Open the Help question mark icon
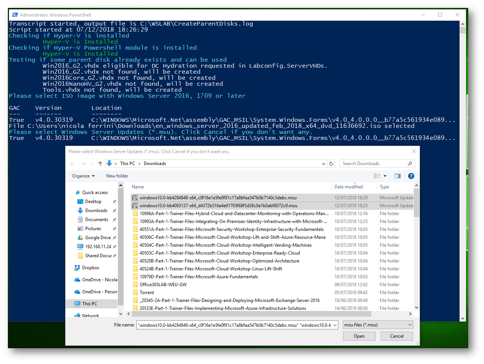This screenshot has height=364, width=484. tap(411, 176)
